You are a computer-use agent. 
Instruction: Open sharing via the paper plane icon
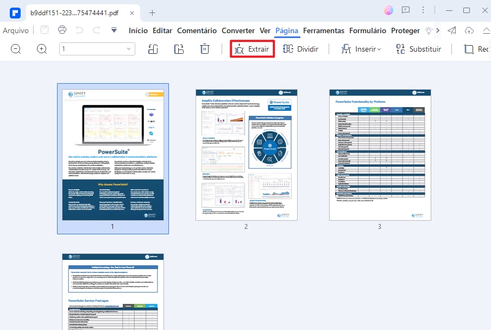(x=452, y=30)
